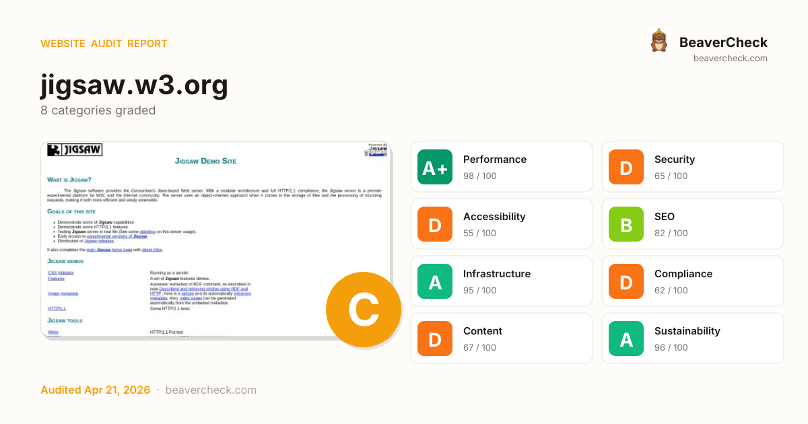Click the BeaverCheck brand name text

723,42
